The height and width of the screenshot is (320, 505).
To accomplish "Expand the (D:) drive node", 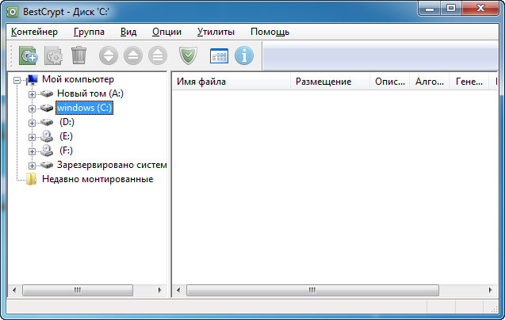I will coord(32,123).
